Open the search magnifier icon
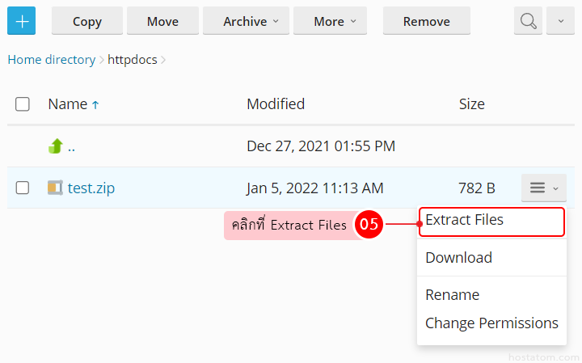 (x=529, y=21)
